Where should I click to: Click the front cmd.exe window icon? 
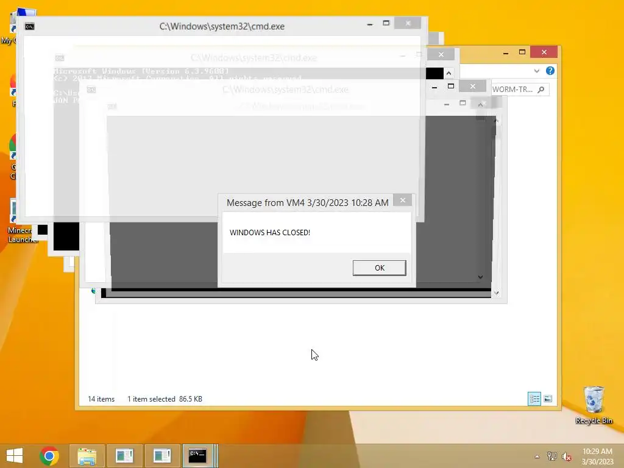(29, 26)
